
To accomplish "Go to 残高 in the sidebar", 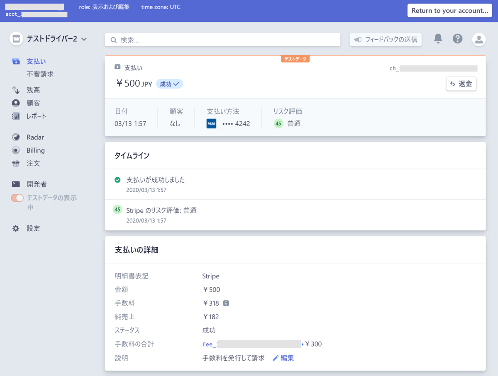I will pyautogui.click(x=33, y=90).
